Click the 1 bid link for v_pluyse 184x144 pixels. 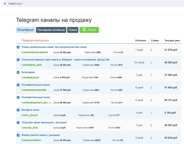pyautogui.click(x=151, y=113)
